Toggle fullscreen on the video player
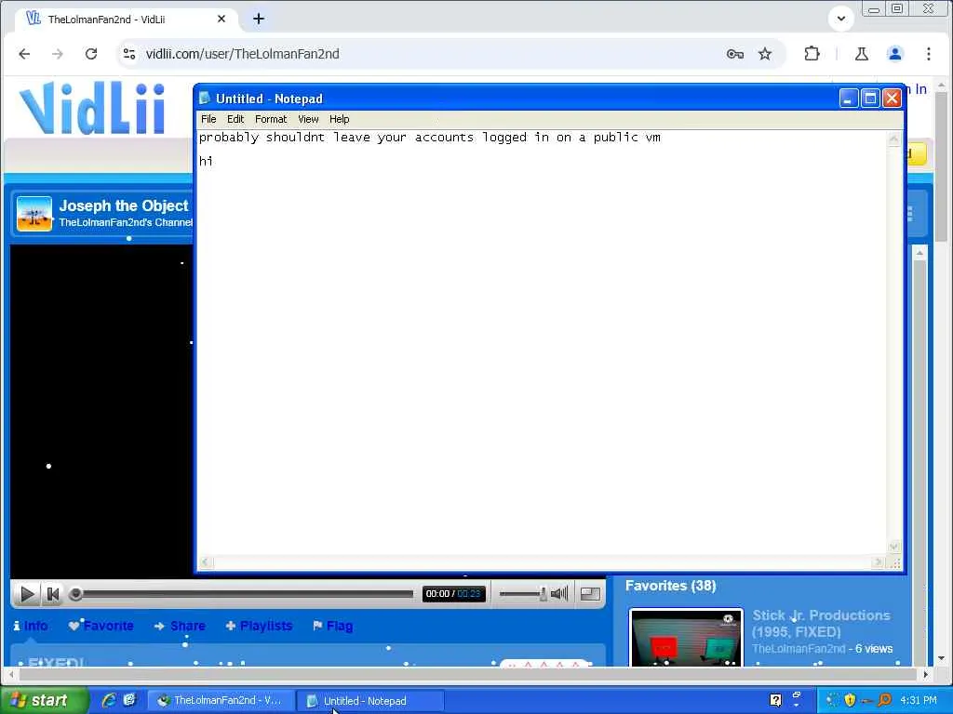The image size is (953, 714). (589, 594)
